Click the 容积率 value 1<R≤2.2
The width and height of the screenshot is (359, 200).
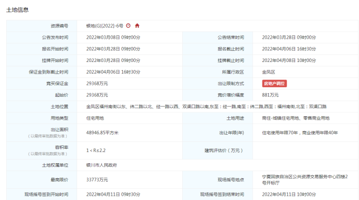point(97,150)
